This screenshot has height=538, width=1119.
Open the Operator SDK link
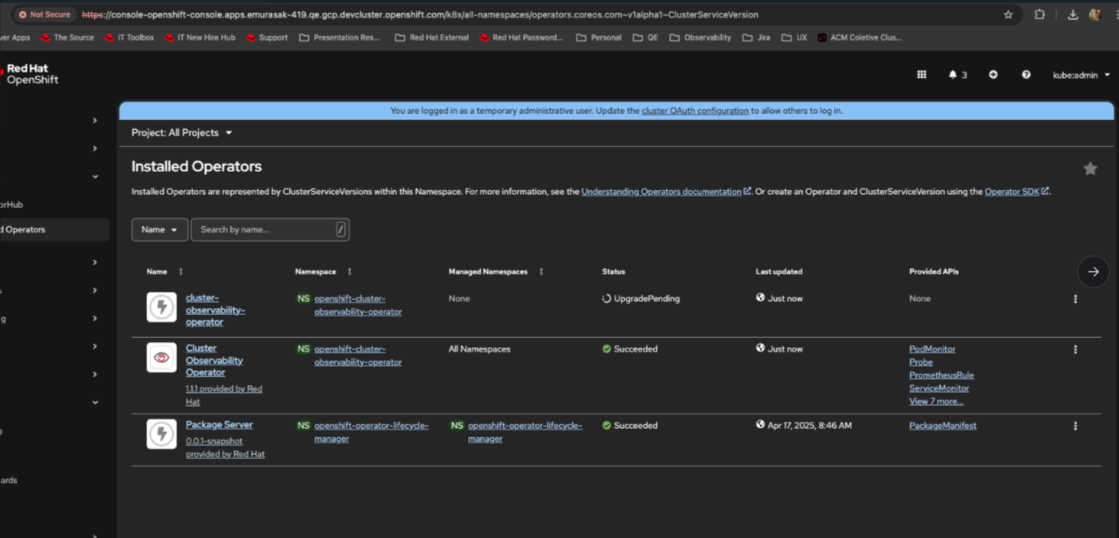tap(1017, 192)
